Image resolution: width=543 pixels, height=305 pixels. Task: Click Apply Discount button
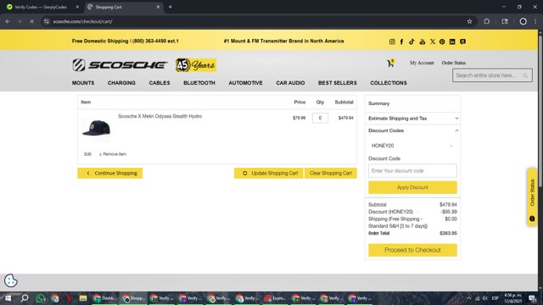pos(412,187)
